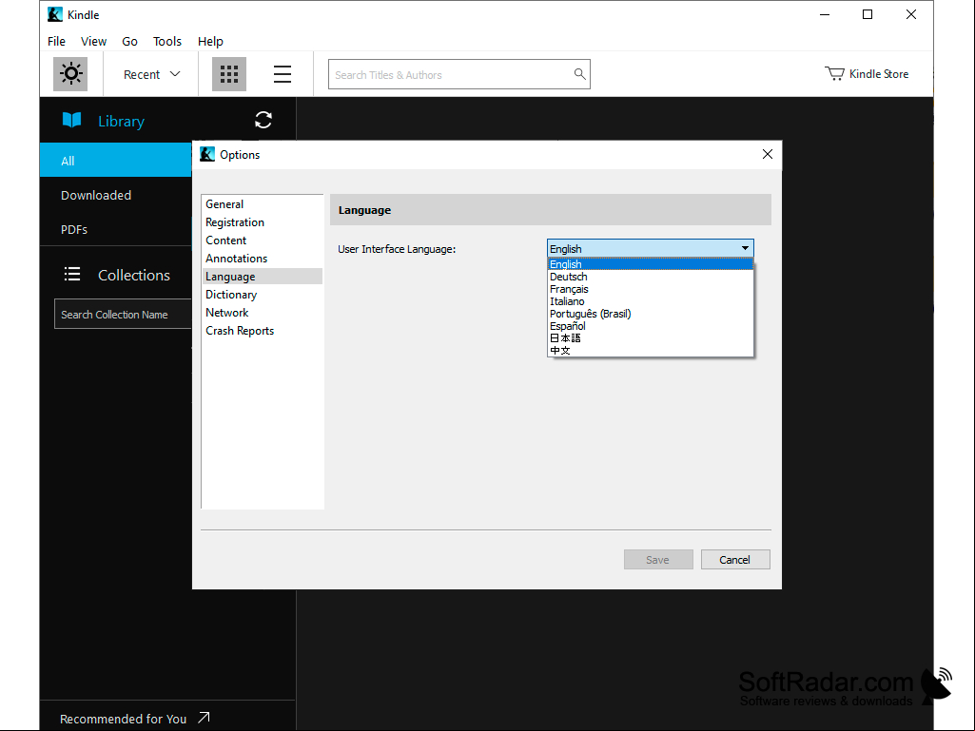Open Recommended for You arrow icon

204,718
